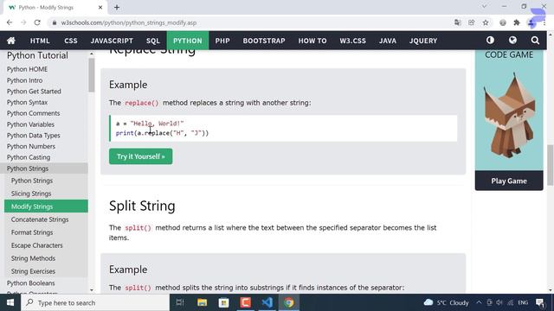Click the sidebar scroll down arrow
554x311 pixels.
click(92, 290)
